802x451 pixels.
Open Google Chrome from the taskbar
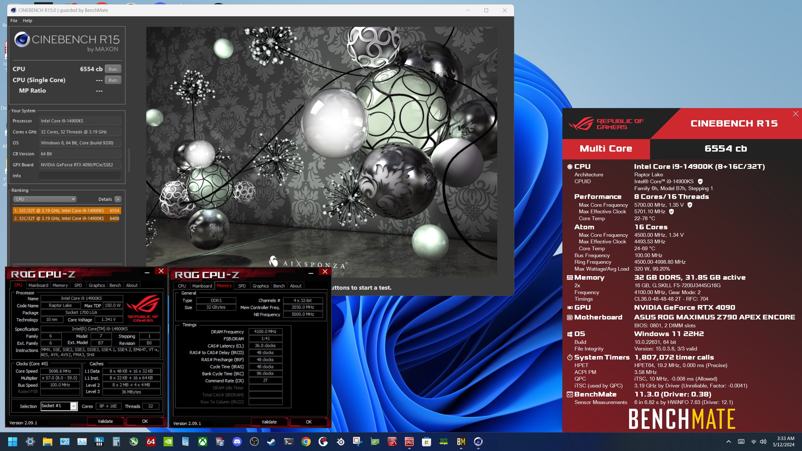[306, 442]
